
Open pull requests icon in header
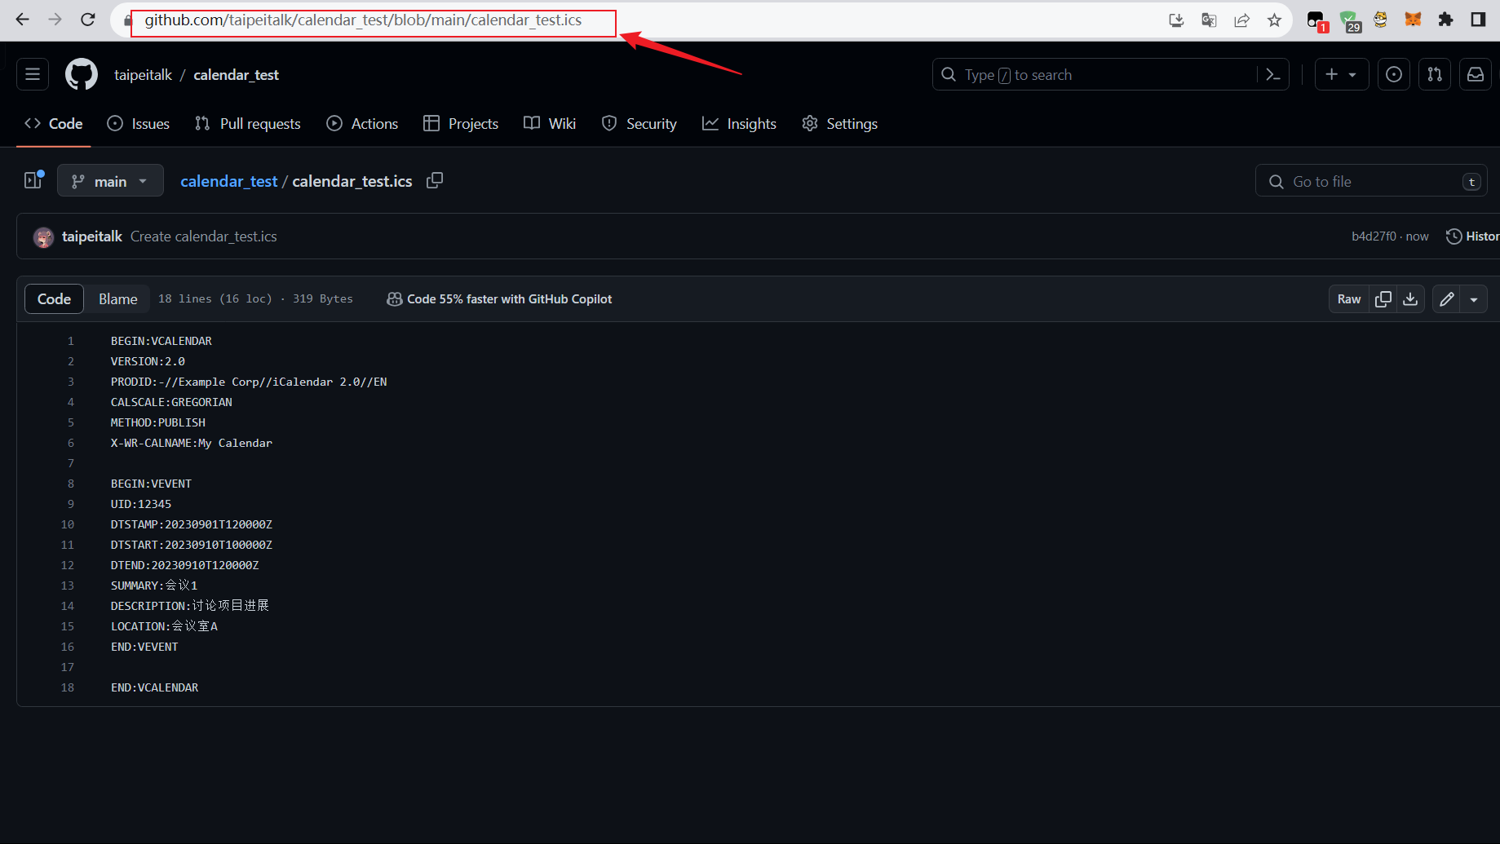pos(1434,75)
